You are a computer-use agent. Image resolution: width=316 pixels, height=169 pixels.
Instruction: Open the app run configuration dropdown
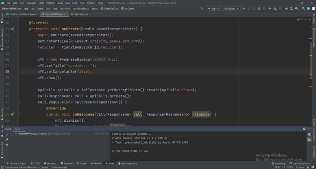click(x=213, y=9)
